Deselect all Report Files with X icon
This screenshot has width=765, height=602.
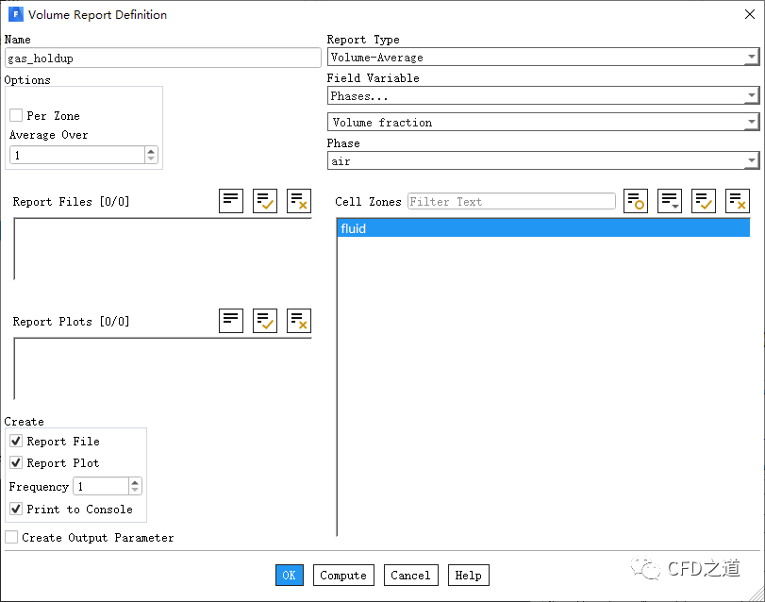click(x=299, y=201)
